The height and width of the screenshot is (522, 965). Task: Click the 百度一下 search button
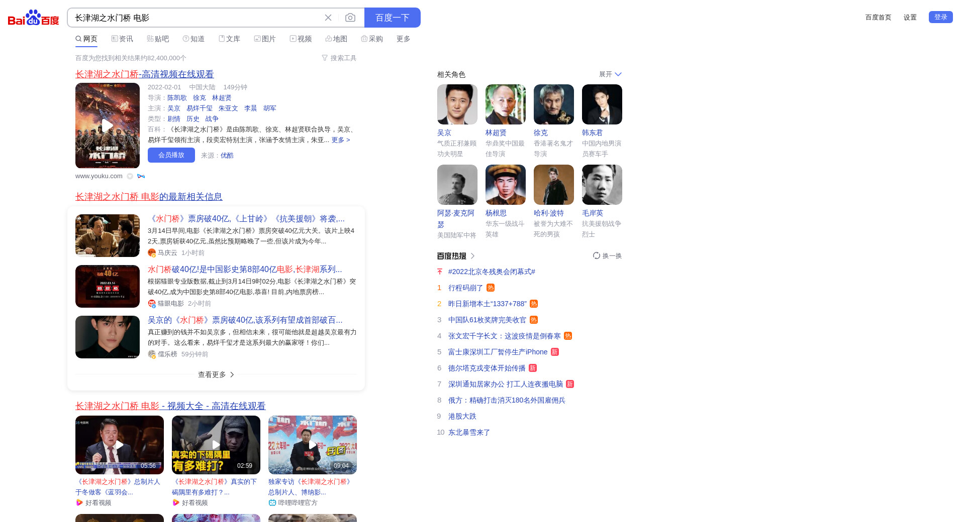[392, 18]
